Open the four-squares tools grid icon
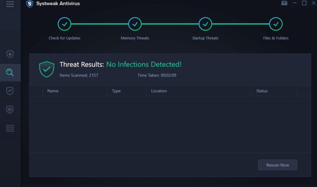This screenshot has width=317, height=187. click(10, 128)
